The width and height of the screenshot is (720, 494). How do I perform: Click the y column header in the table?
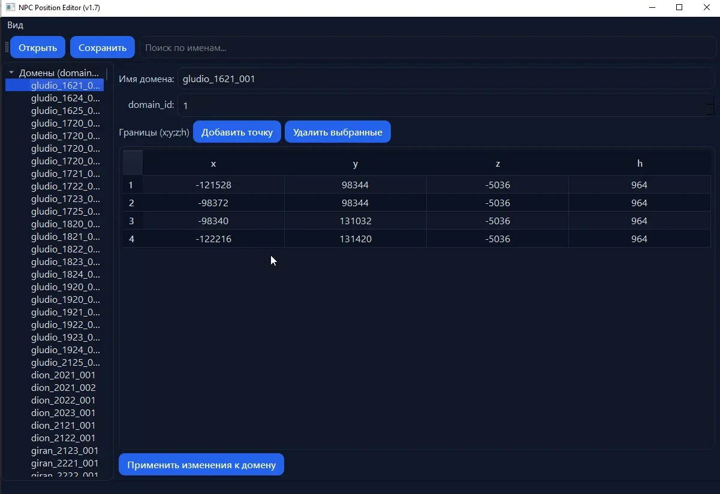pos(356,164)
